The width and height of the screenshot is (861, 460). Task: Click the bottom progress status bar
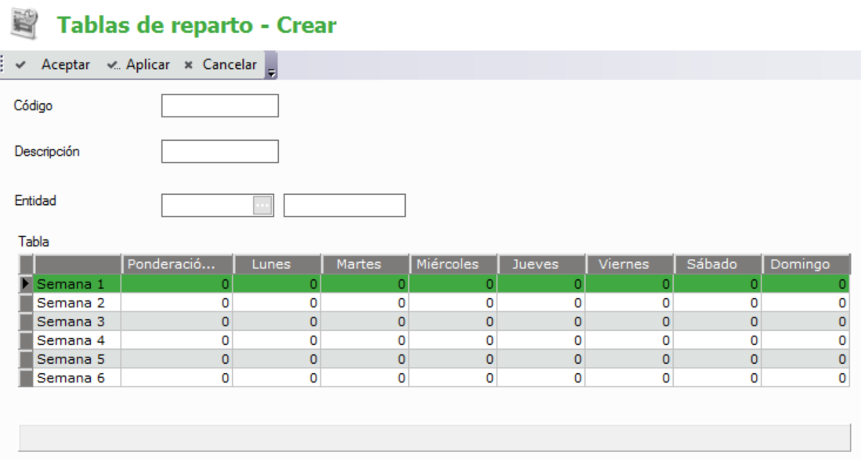click(433, 437)
